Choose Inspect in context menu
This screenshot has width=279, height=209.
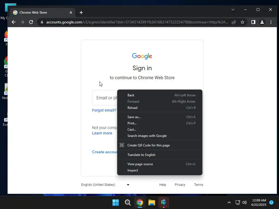click(x=160, y=170)
